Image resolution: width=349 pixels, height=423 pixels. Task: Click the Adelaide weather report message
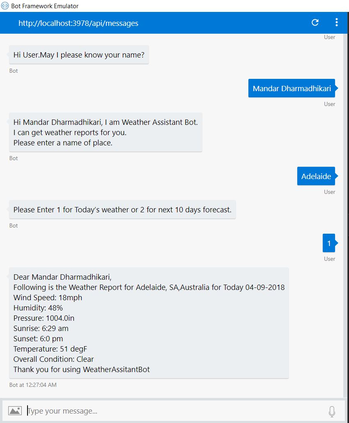(x=149, y=323)
